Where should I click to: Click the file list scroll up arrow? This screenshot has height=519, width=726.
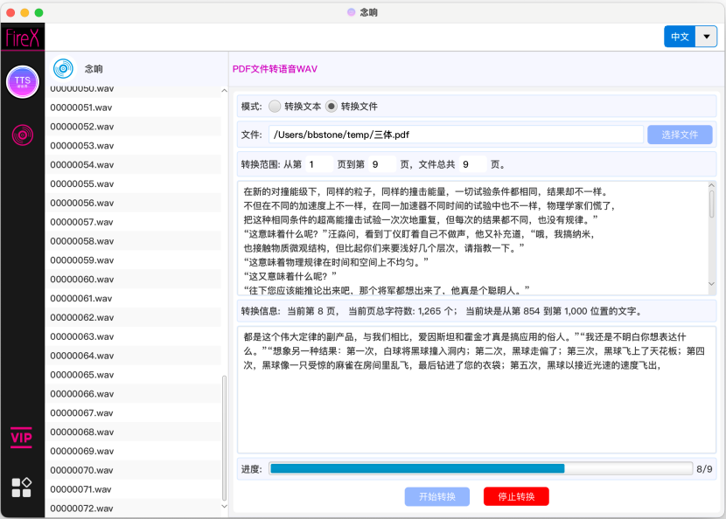(224, 90)
